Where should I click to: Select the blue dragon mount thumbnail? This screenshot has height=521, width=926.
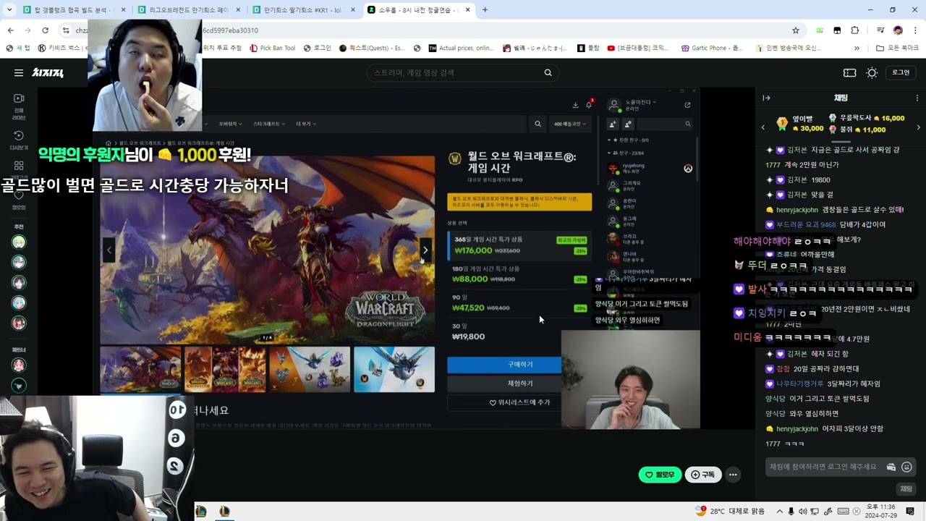pyautogui.click(x=394, y=369)
